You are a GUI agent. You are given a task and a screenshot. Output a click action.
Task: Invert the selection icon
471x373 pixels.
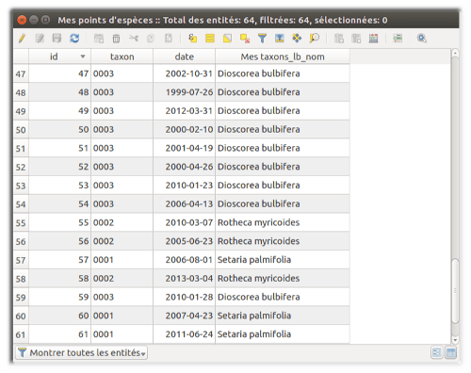click(x=227, y=39)
